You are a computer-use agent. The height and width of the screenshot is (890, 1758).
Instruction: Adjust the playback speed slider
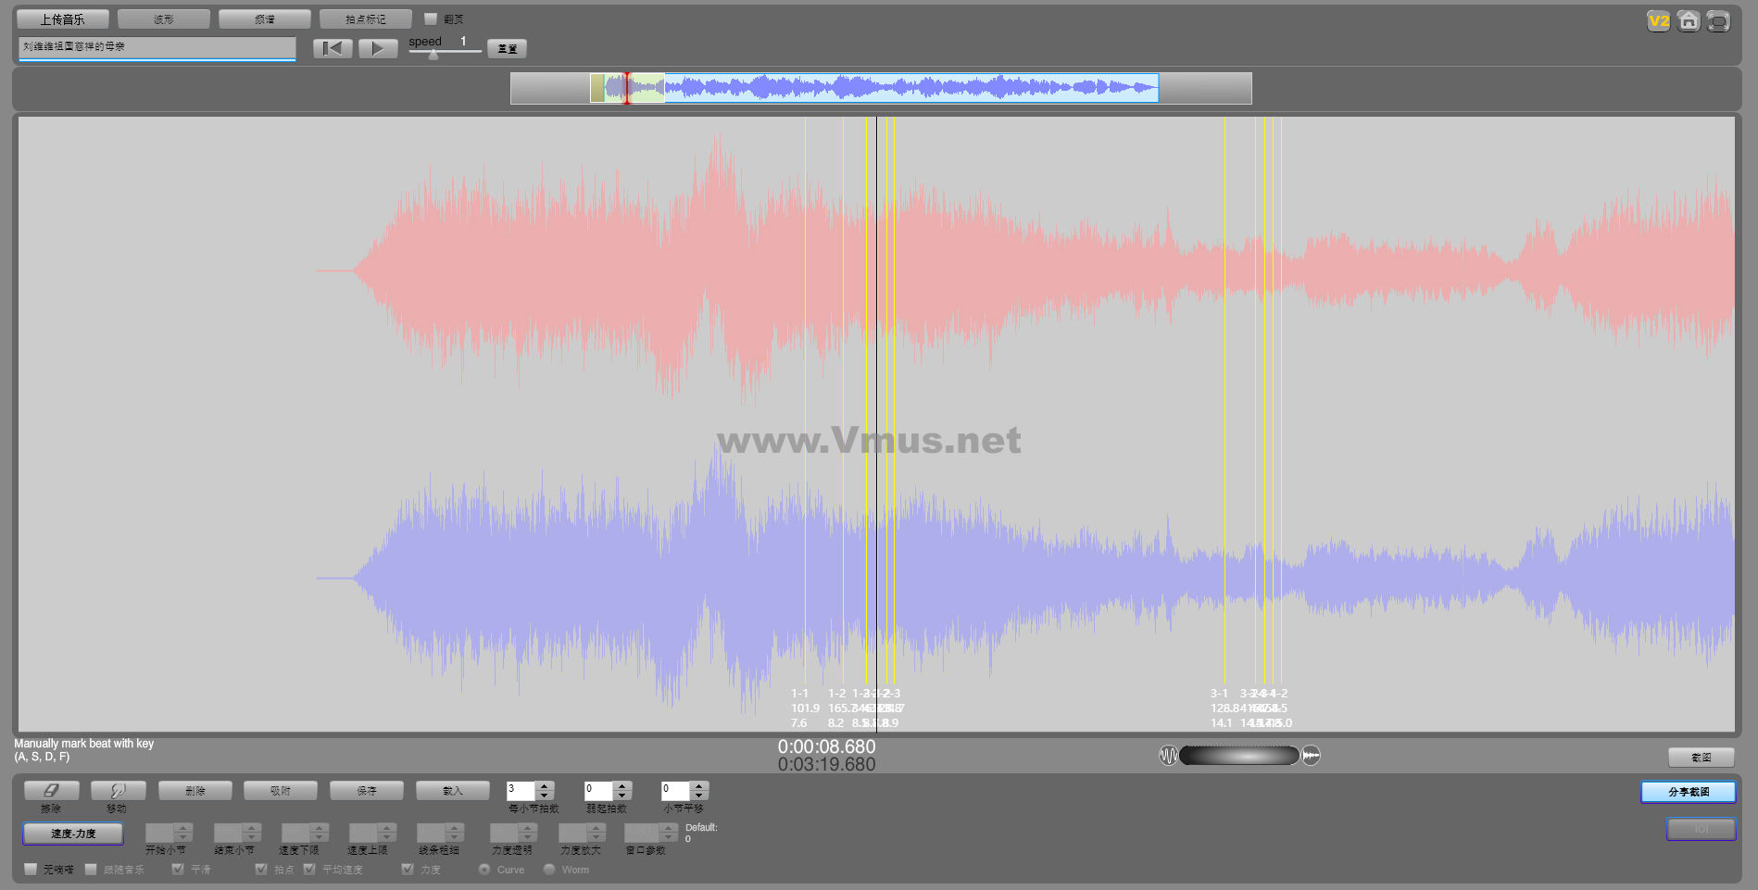tap(433, 54)
